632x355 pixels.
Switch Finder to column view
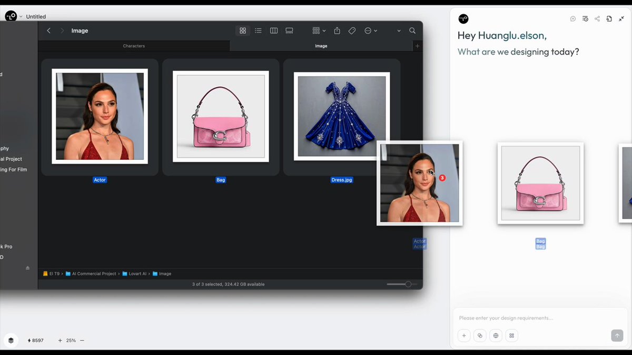274,31
